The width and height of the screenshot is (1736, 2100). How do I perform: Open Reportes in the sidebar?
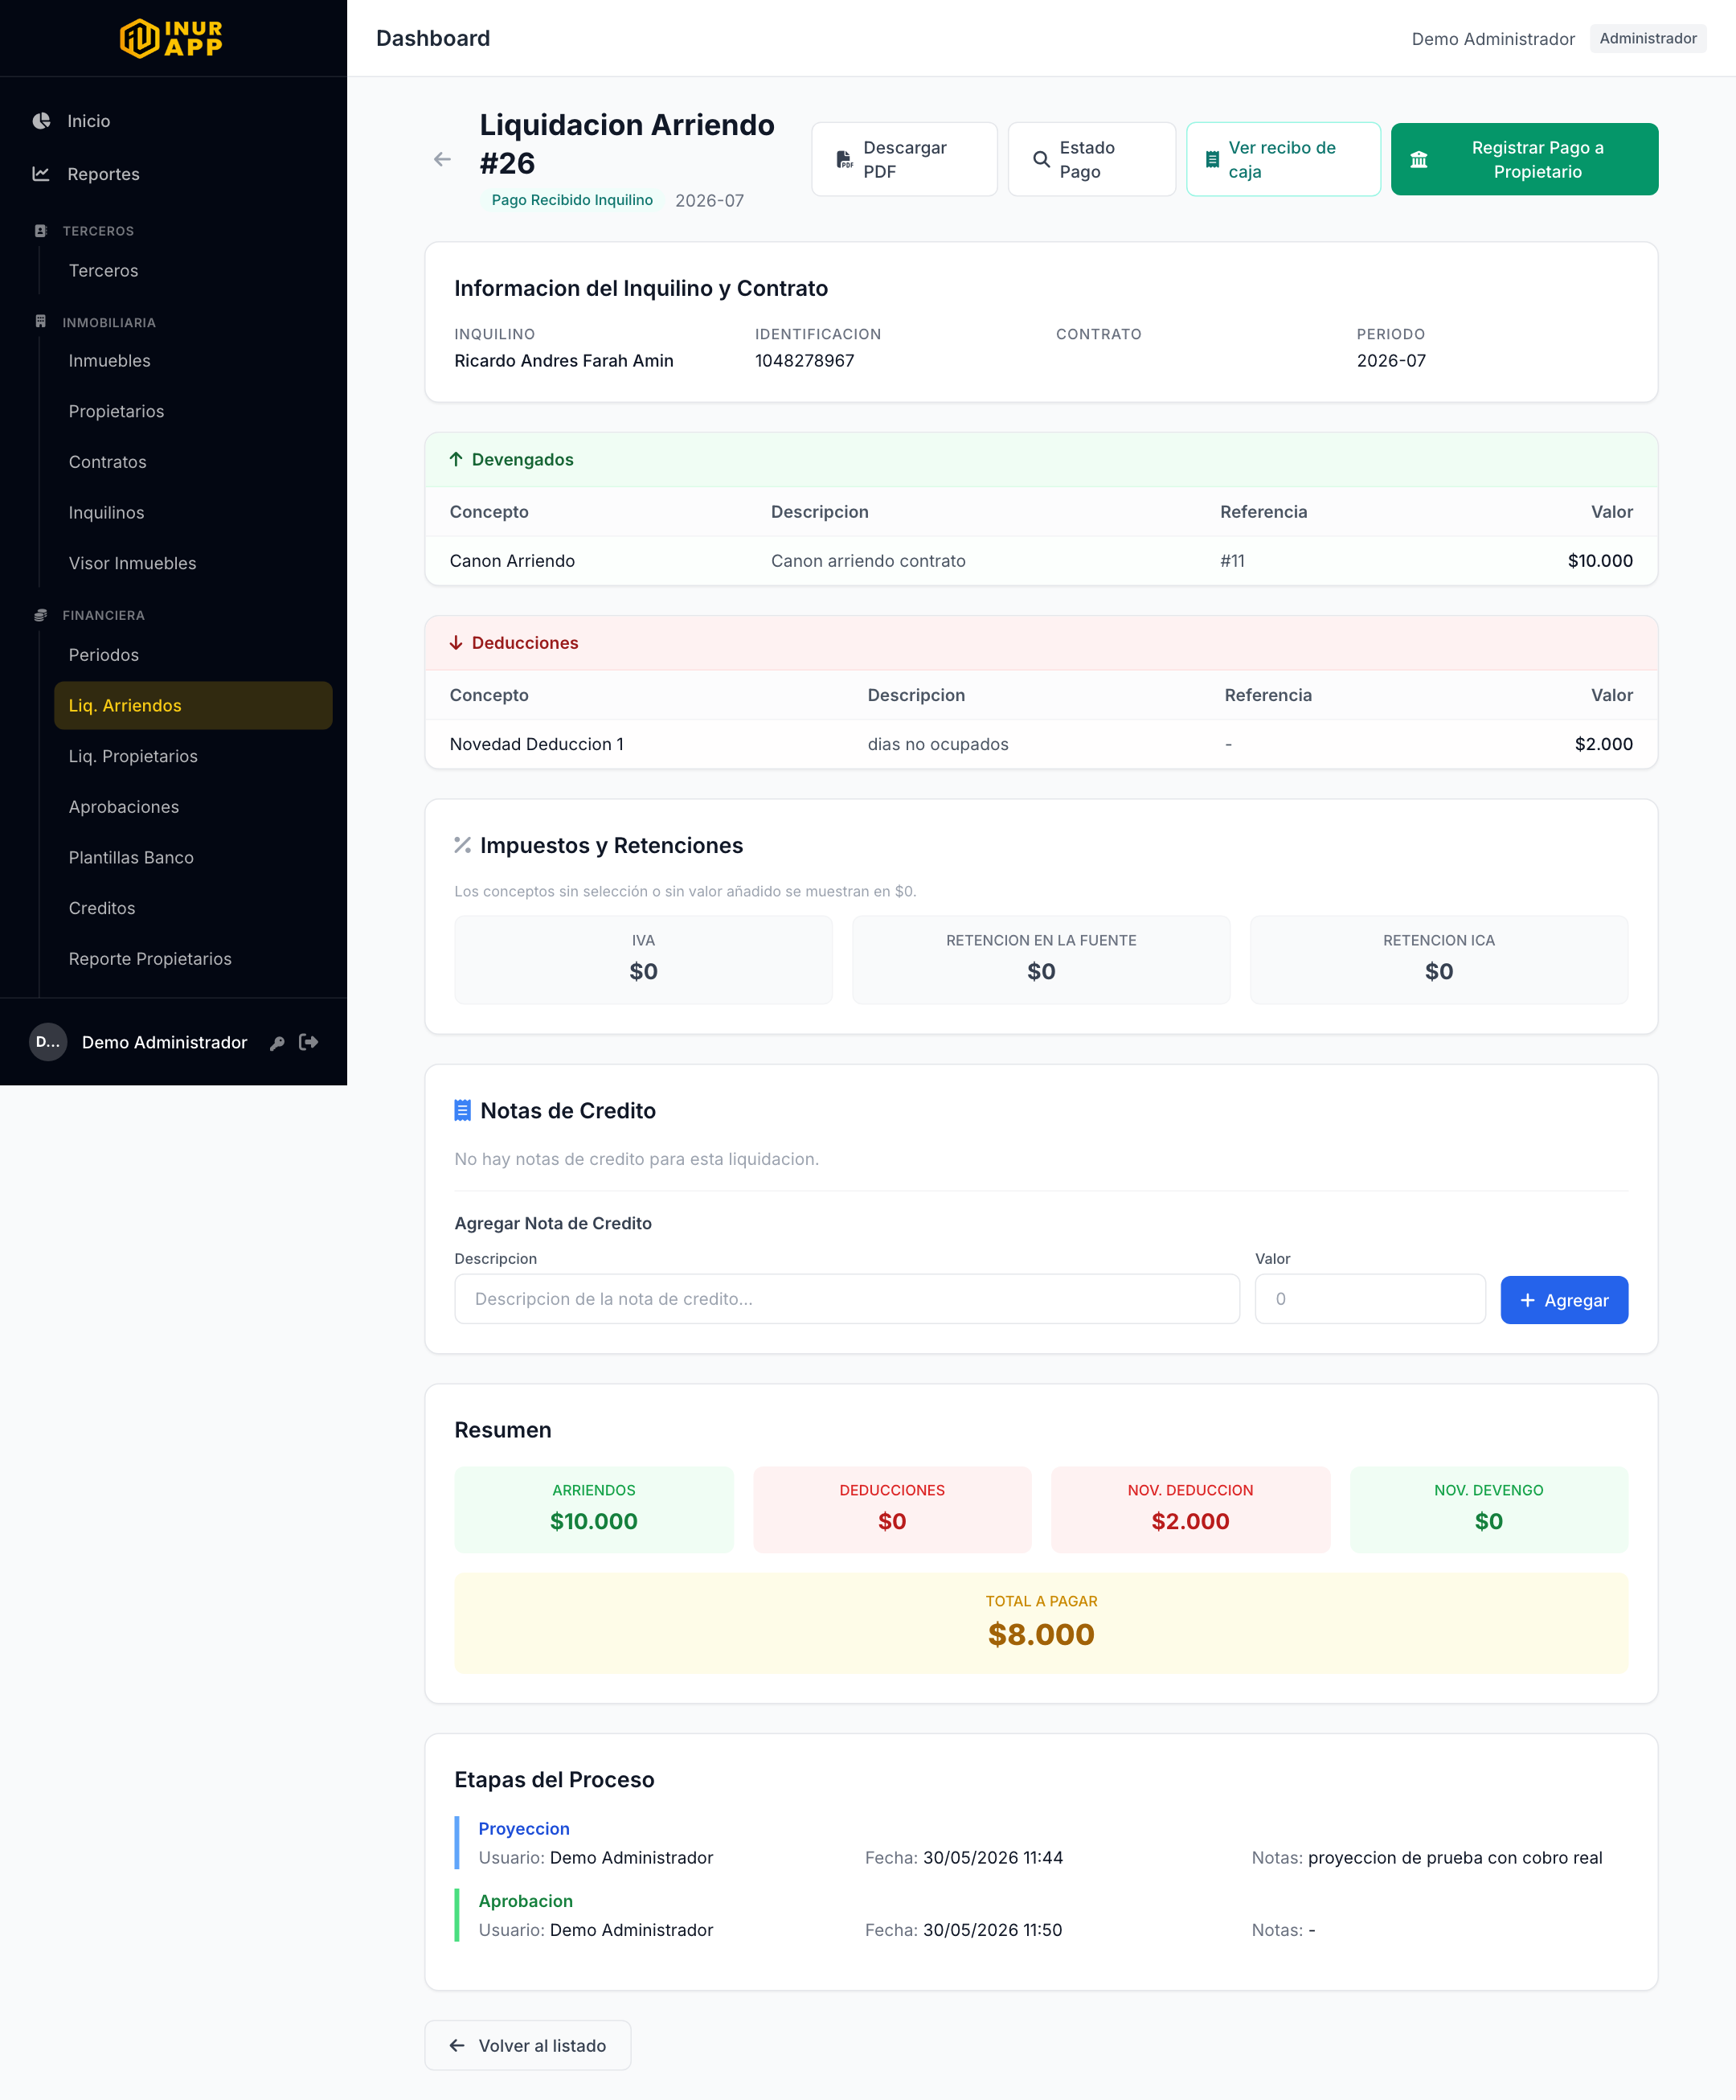[173, 174]
